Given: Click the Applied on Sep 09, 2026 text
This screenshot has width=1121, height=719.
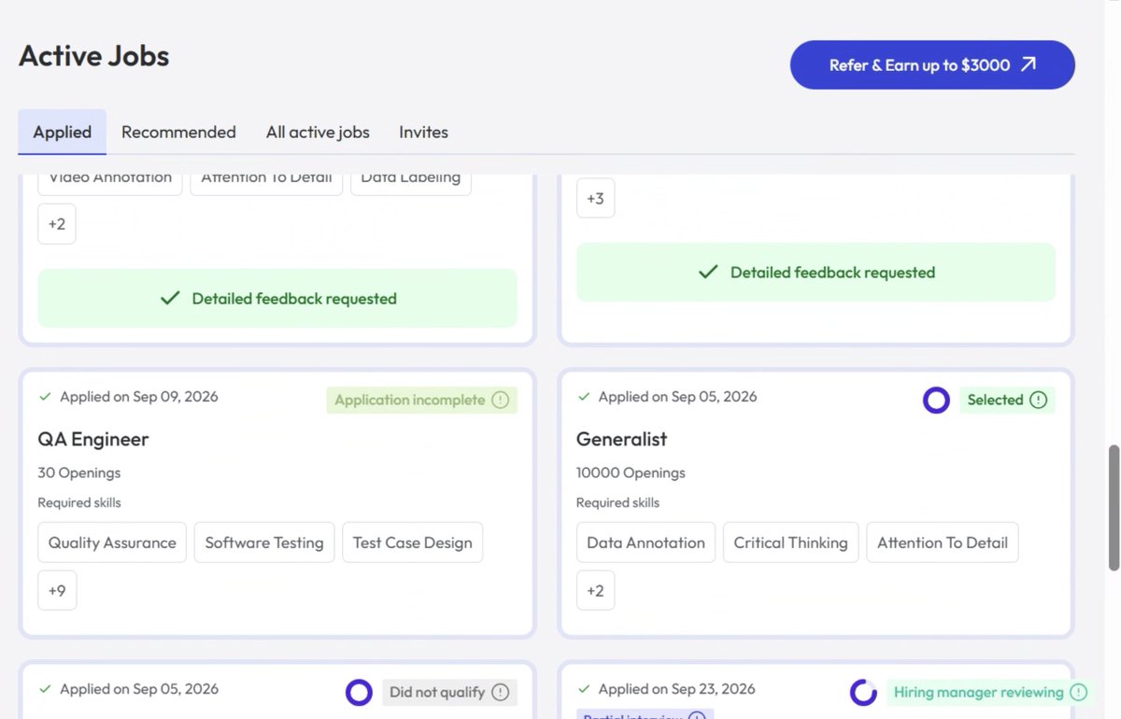Looking at the screenshot, I should (x=139, y=397).
